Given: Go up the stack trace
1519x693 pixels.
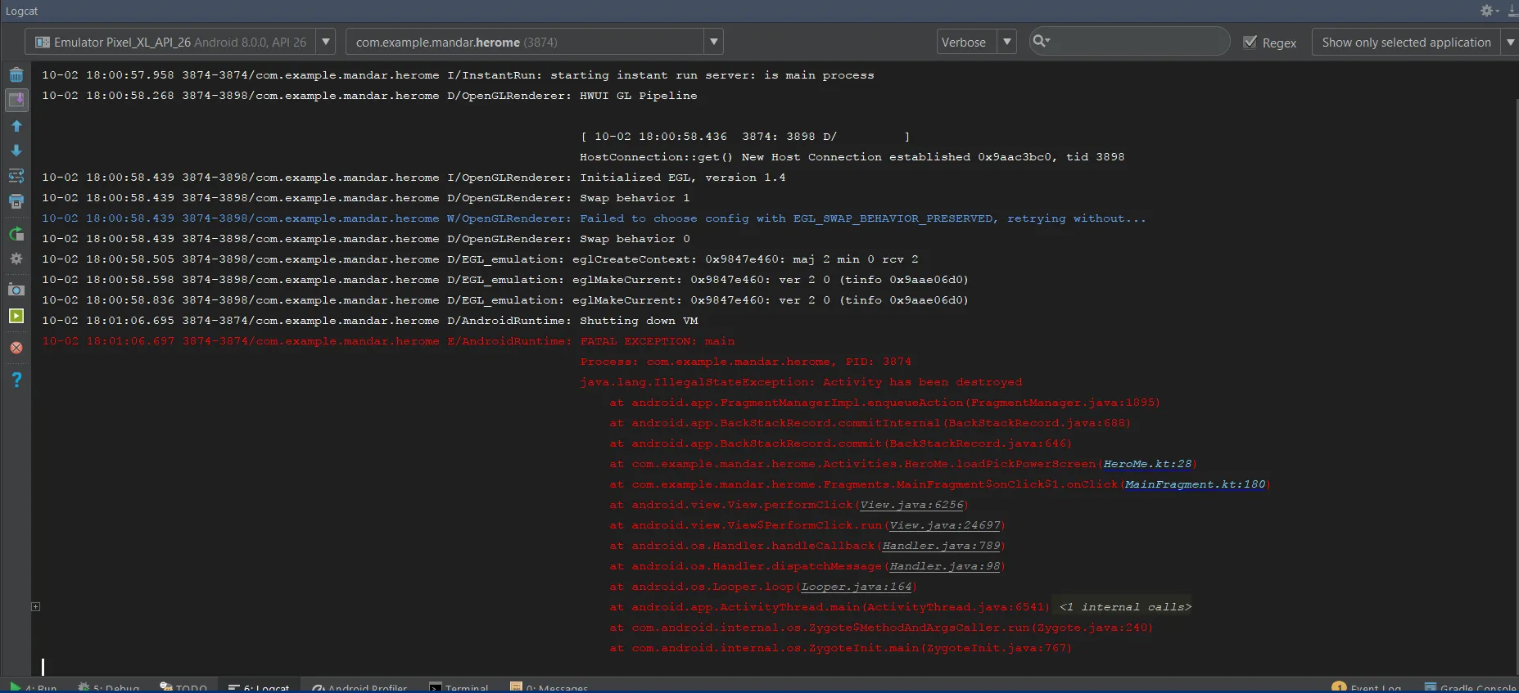Looking at the screenshot, I should pyautogui.click(x=16, y=126).
